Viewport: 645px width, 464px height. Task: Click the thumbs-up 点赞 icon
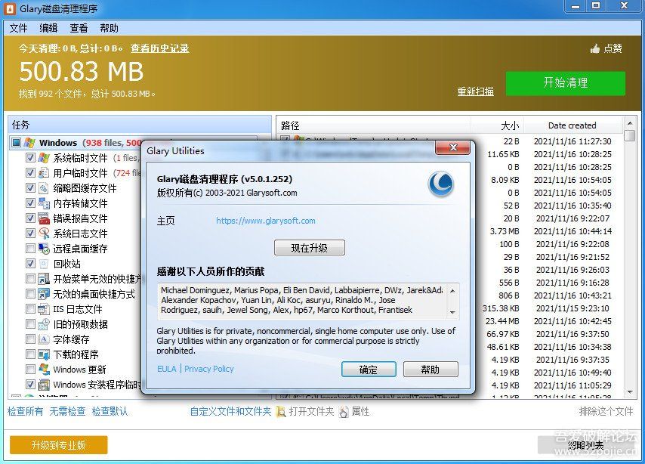point(595,48)
